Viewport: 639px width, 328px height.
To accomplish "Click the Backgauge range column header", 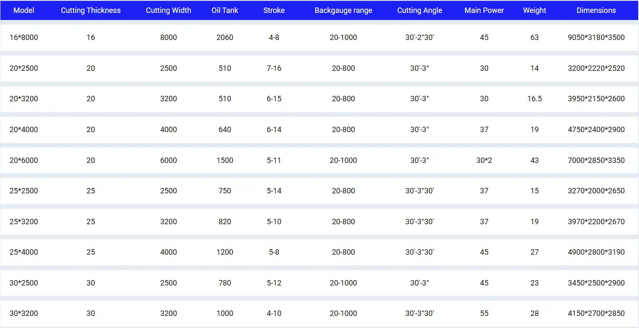I will 343,10.
